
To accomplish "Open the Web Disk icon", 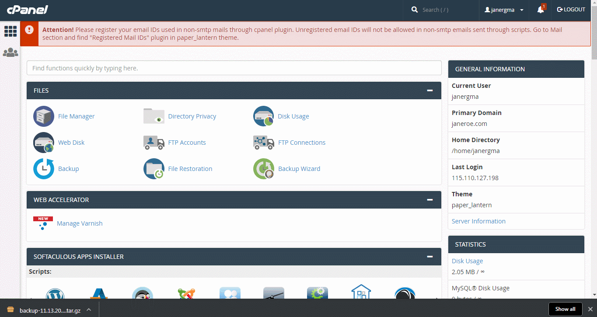I will [44, 143].
